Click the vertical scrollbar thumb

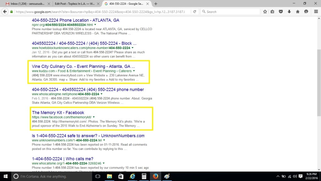(319, 83)
